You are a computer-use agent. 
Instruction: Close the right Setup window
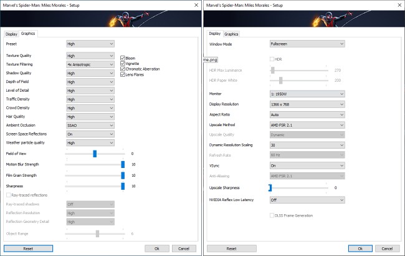[x=399, y=5]
